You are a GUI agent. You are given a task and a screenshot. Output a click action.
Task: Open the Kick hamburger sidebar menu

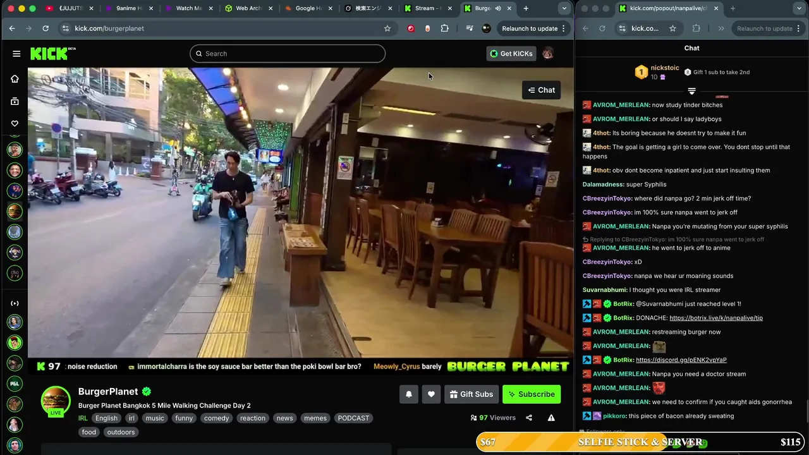(x=16, y=54)
